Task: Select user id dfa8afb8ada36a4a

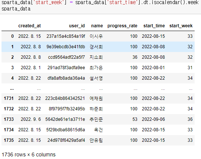Action: [66, 78]
